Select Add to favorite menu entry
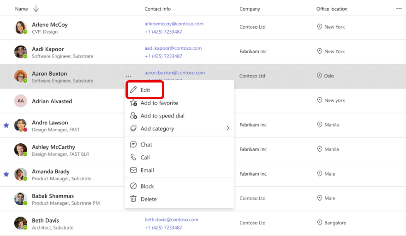This screenshot has width=406, height=236. click(x=179, y=103)
